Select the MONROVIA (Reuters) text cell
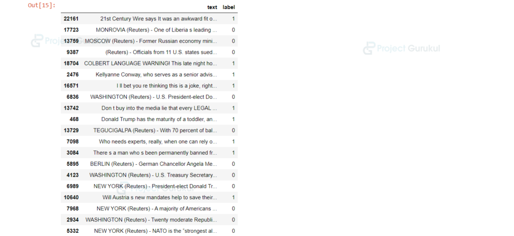Image resolution: width=514 pixels, height=236 pixels. pyautogui.click(x=156, y=30)
